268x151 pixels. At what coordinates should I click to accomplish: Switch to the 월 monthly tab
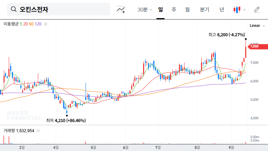[x=187, y=9]
